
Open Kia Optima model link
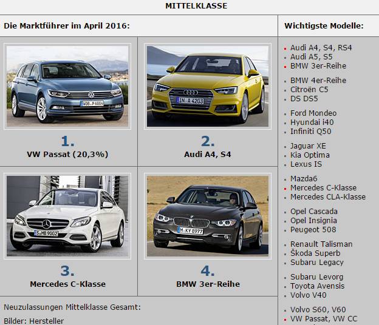point(310,155)
